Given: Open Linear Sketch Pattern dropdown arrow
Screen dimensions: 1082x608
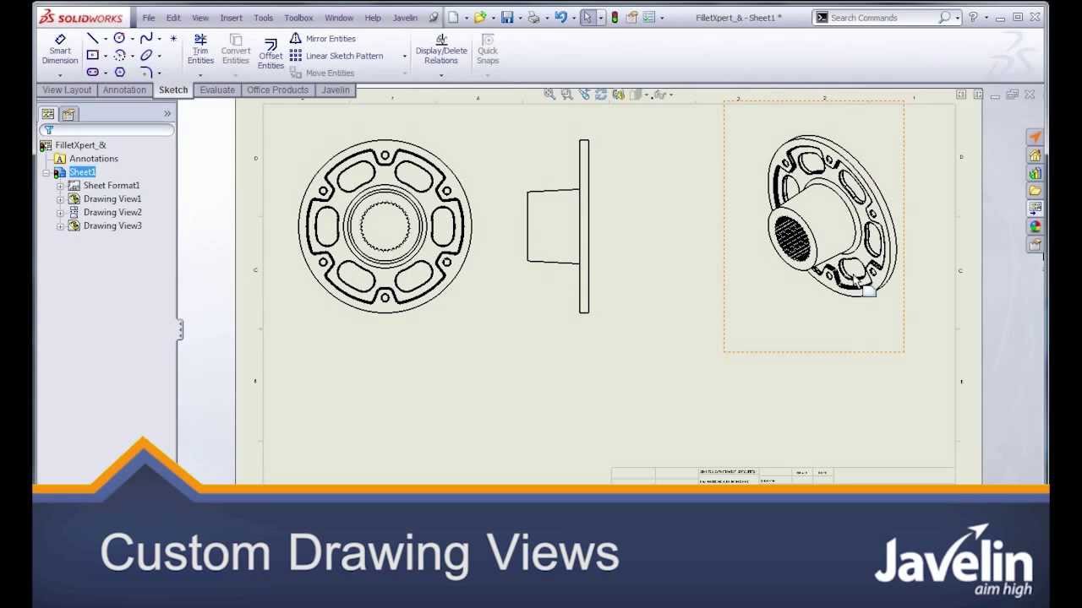Looking at the screenshot, I should (404, 56).
